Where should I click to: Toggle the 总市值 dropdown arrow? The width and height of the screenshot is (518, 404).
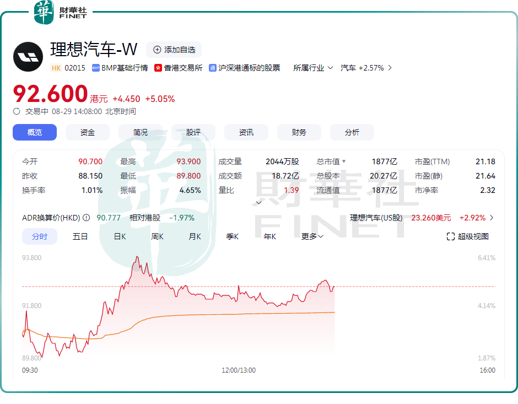click(x=344, y=161)
